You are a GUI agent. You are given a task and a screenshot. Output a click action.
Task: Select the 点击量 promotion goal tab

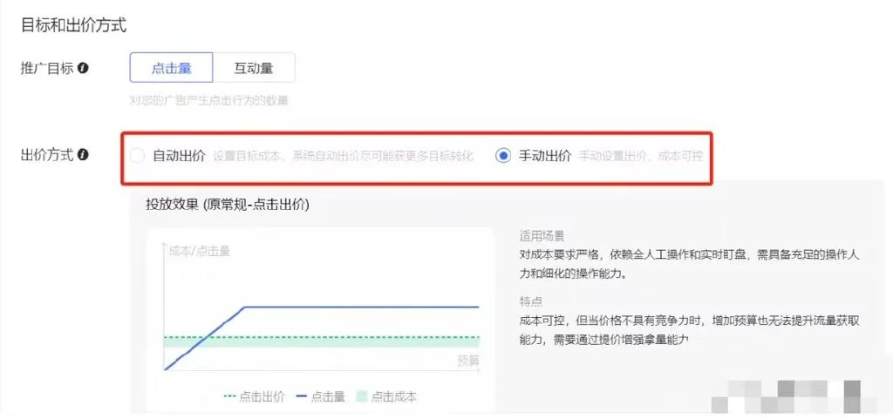(171, 68)
